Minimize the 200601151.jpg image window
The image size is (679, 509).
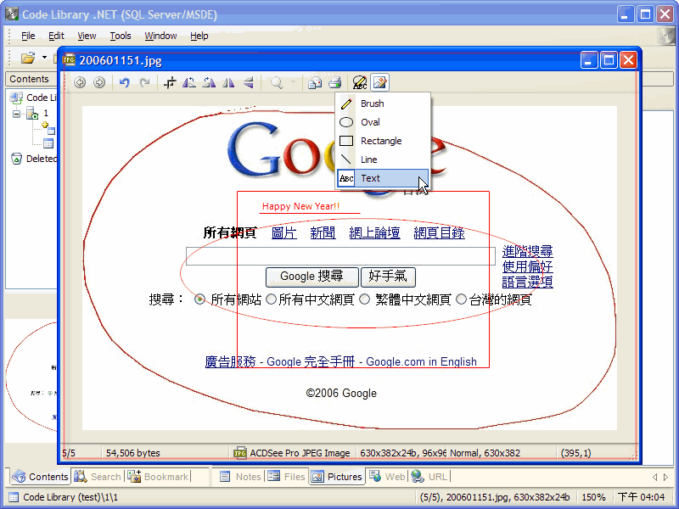point(589,60)
